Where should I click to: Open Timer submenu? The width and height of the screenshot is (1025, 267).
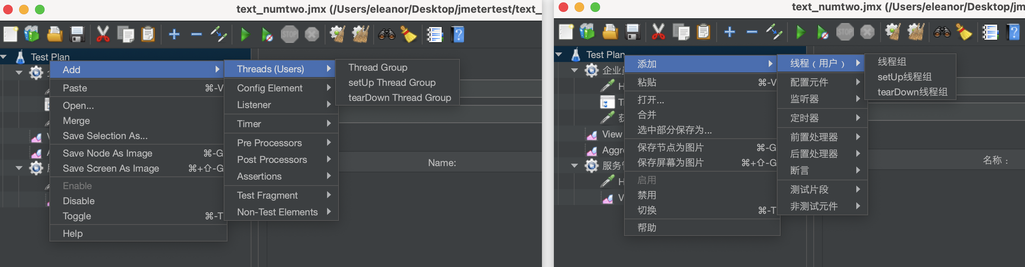[281, 124]
